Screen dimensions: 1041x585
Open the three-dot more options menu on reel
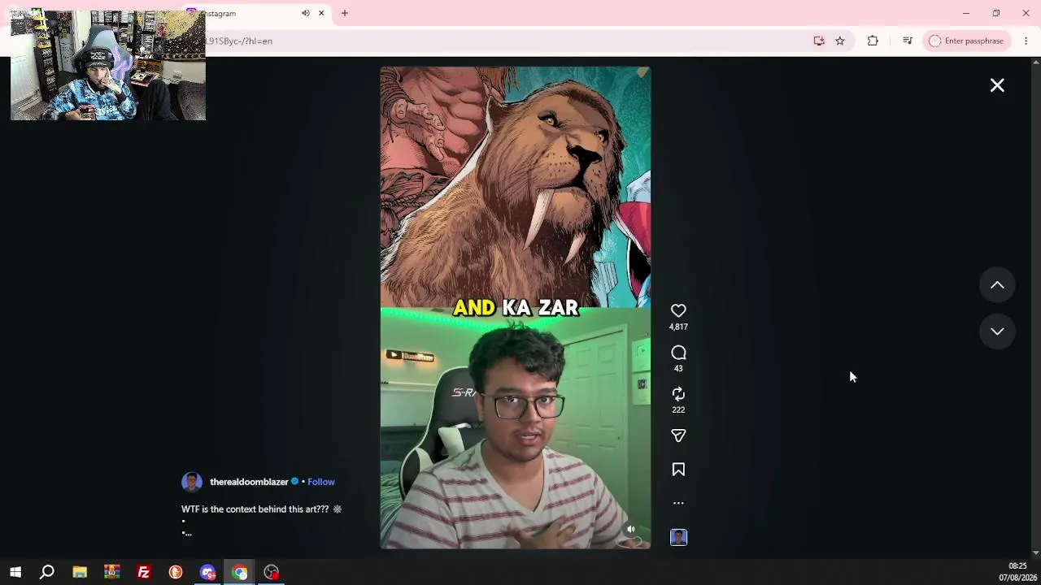[678, 503]
